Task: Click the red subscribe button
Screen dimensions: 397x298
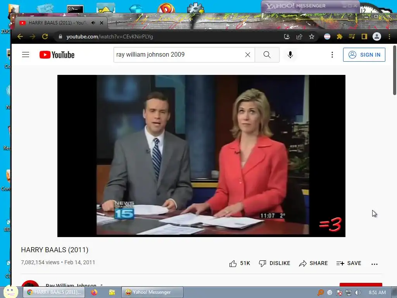Action: [x=361, y=284]
